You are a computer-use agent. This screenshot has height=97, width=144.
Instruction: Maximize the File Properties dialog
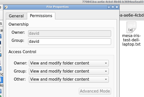[113, 7]
